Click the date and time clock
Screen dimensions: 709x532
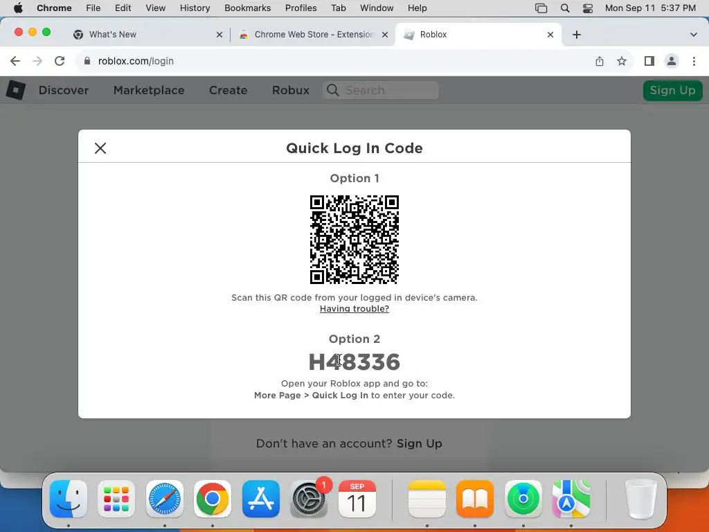(650, 8)
